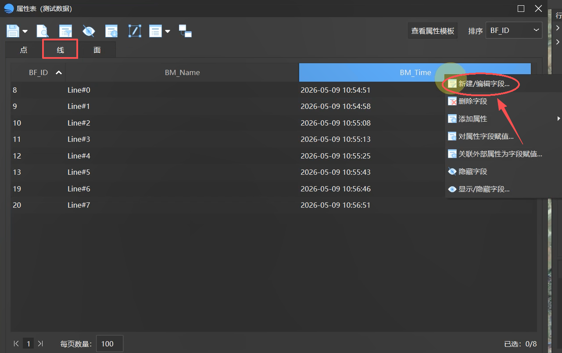Click the BF_ID cell with value 10
The image size is (562, 353).
pyautogui.click(x=38, y=123)
